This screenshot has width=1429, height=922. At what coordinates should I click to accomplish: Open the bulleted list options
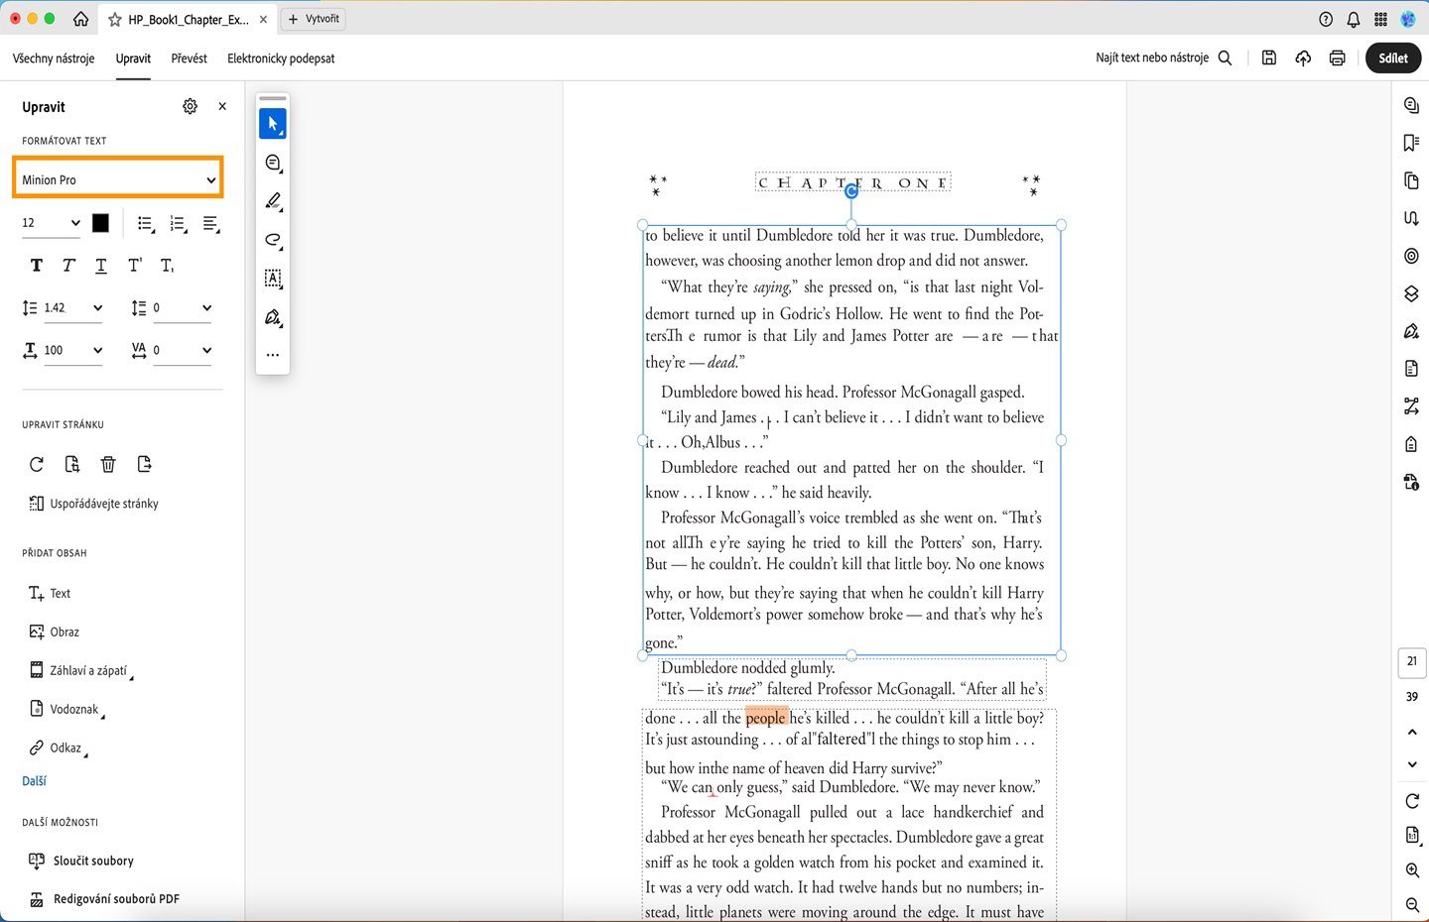point(146,224)
